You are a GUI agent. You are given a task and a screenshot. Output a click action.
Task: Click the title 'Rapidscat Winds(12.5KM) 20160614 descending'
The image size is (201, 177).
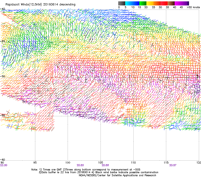[40, 5]
